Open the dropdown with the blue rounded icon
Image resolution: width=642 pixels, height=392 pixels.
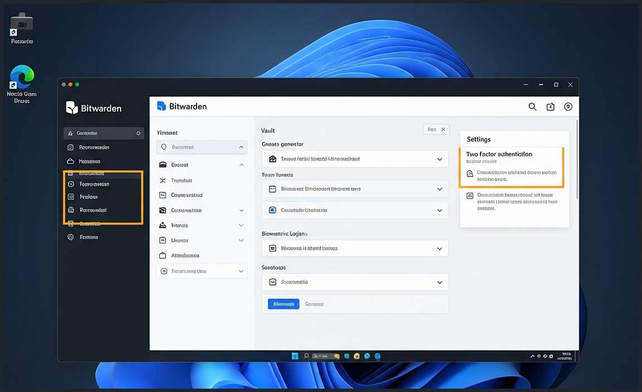355,210
